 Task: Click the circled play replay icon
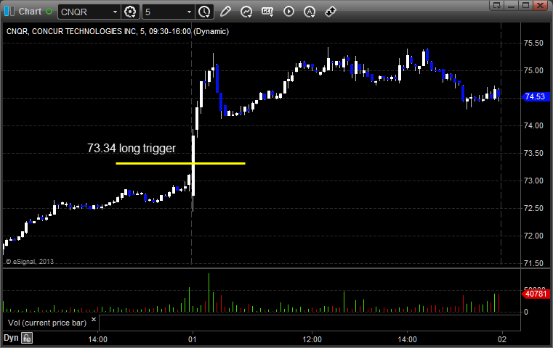click(x=288, y=12)
